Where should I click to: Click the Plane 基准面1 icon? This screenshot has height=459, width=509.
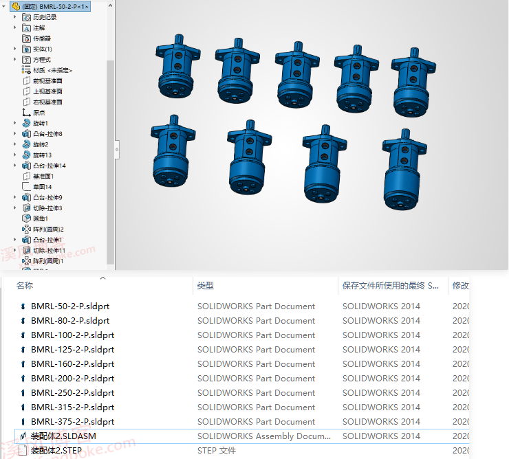[x=26, y=176]
